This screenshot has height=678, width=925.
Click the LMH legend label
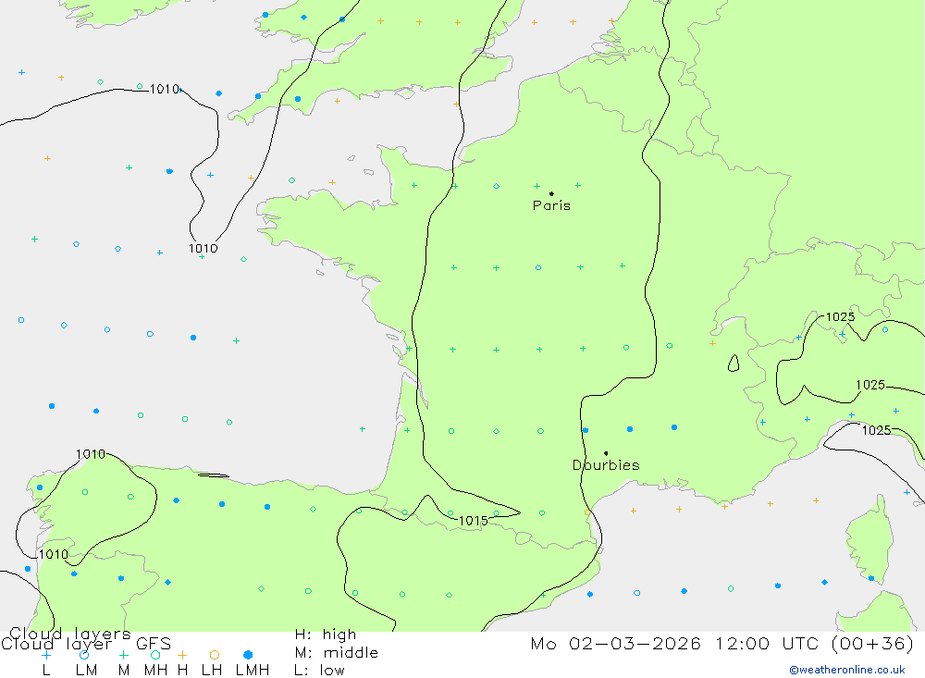[253, 671]
